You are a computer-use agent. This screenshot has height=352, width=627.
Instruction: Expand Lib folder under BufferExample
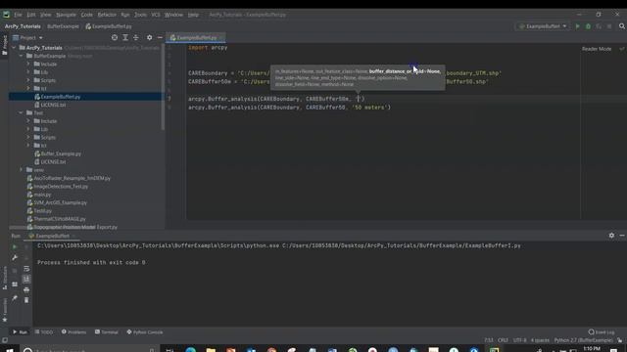(28, 72)
